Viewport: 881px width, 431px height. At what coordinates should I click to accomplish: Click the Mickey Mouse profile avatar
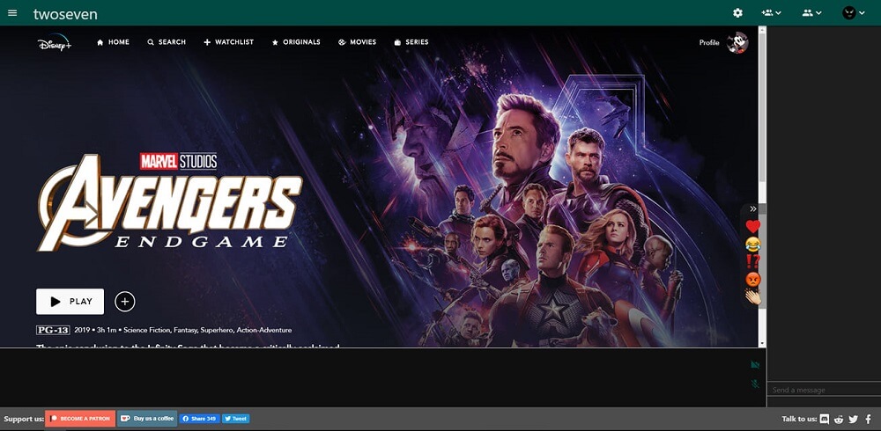click(737, 42)
